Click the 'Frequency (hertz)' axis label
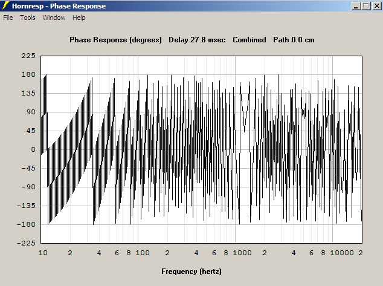 coord(191,271)
